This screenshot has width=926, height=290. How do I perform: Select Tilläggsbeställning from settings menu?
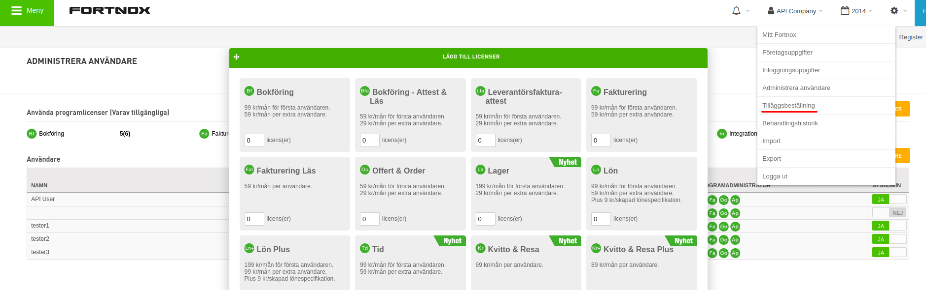click(788, 106)
